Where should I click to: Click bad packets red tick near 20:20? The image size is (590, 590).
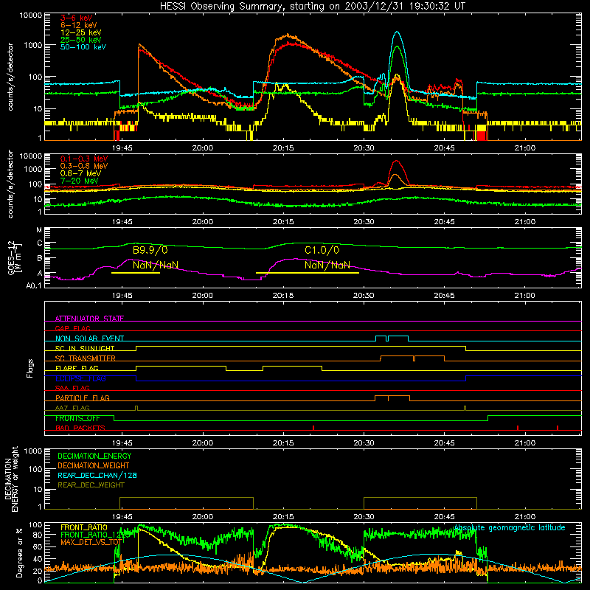pyautogui.click(x=313, y=428)
